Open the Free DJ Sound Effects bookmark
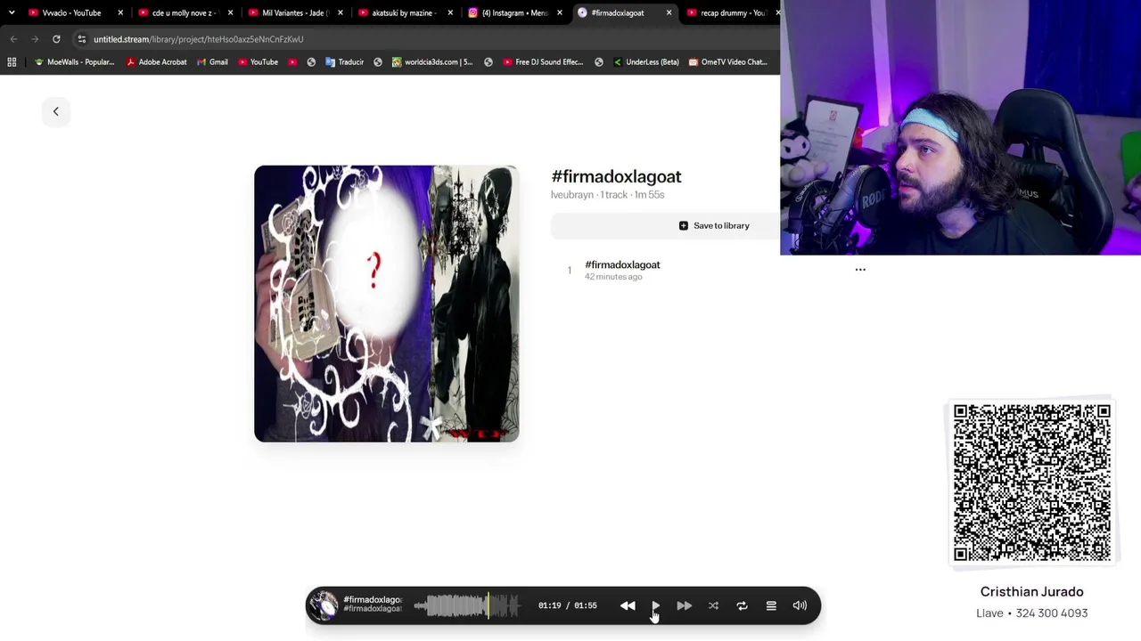This screenshot has height=641, width=1141. (x=543, y=62)
